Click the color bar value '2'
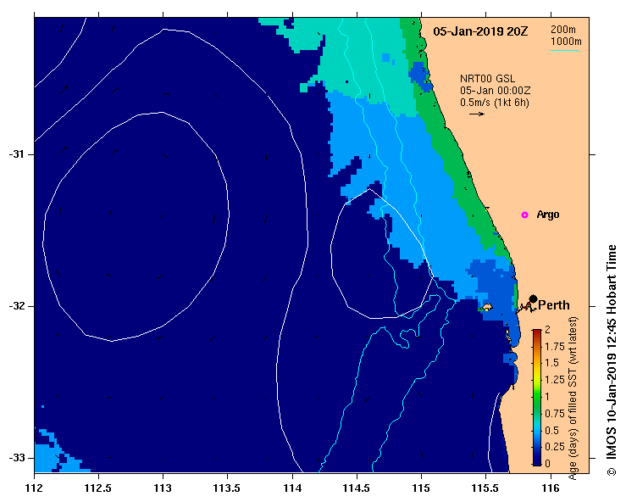Viewport: 626px width, 502px height. 547,329
